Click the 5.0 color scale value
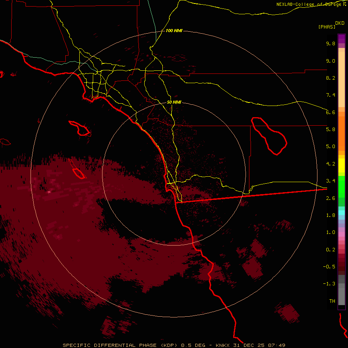 331,147
